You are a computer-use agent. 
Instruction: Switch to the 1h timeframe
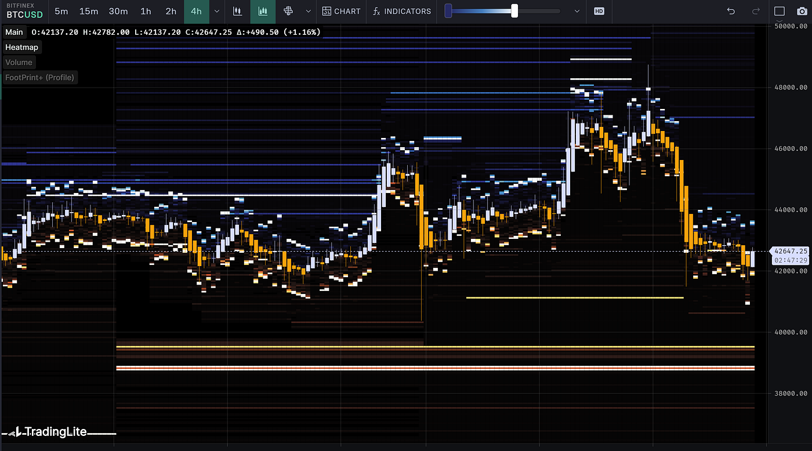[146, 11]
